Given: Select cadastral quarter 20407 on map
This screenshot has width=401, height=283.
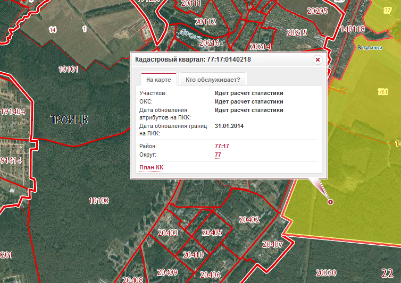Looking at the screenshot, I should pos(273,244).
